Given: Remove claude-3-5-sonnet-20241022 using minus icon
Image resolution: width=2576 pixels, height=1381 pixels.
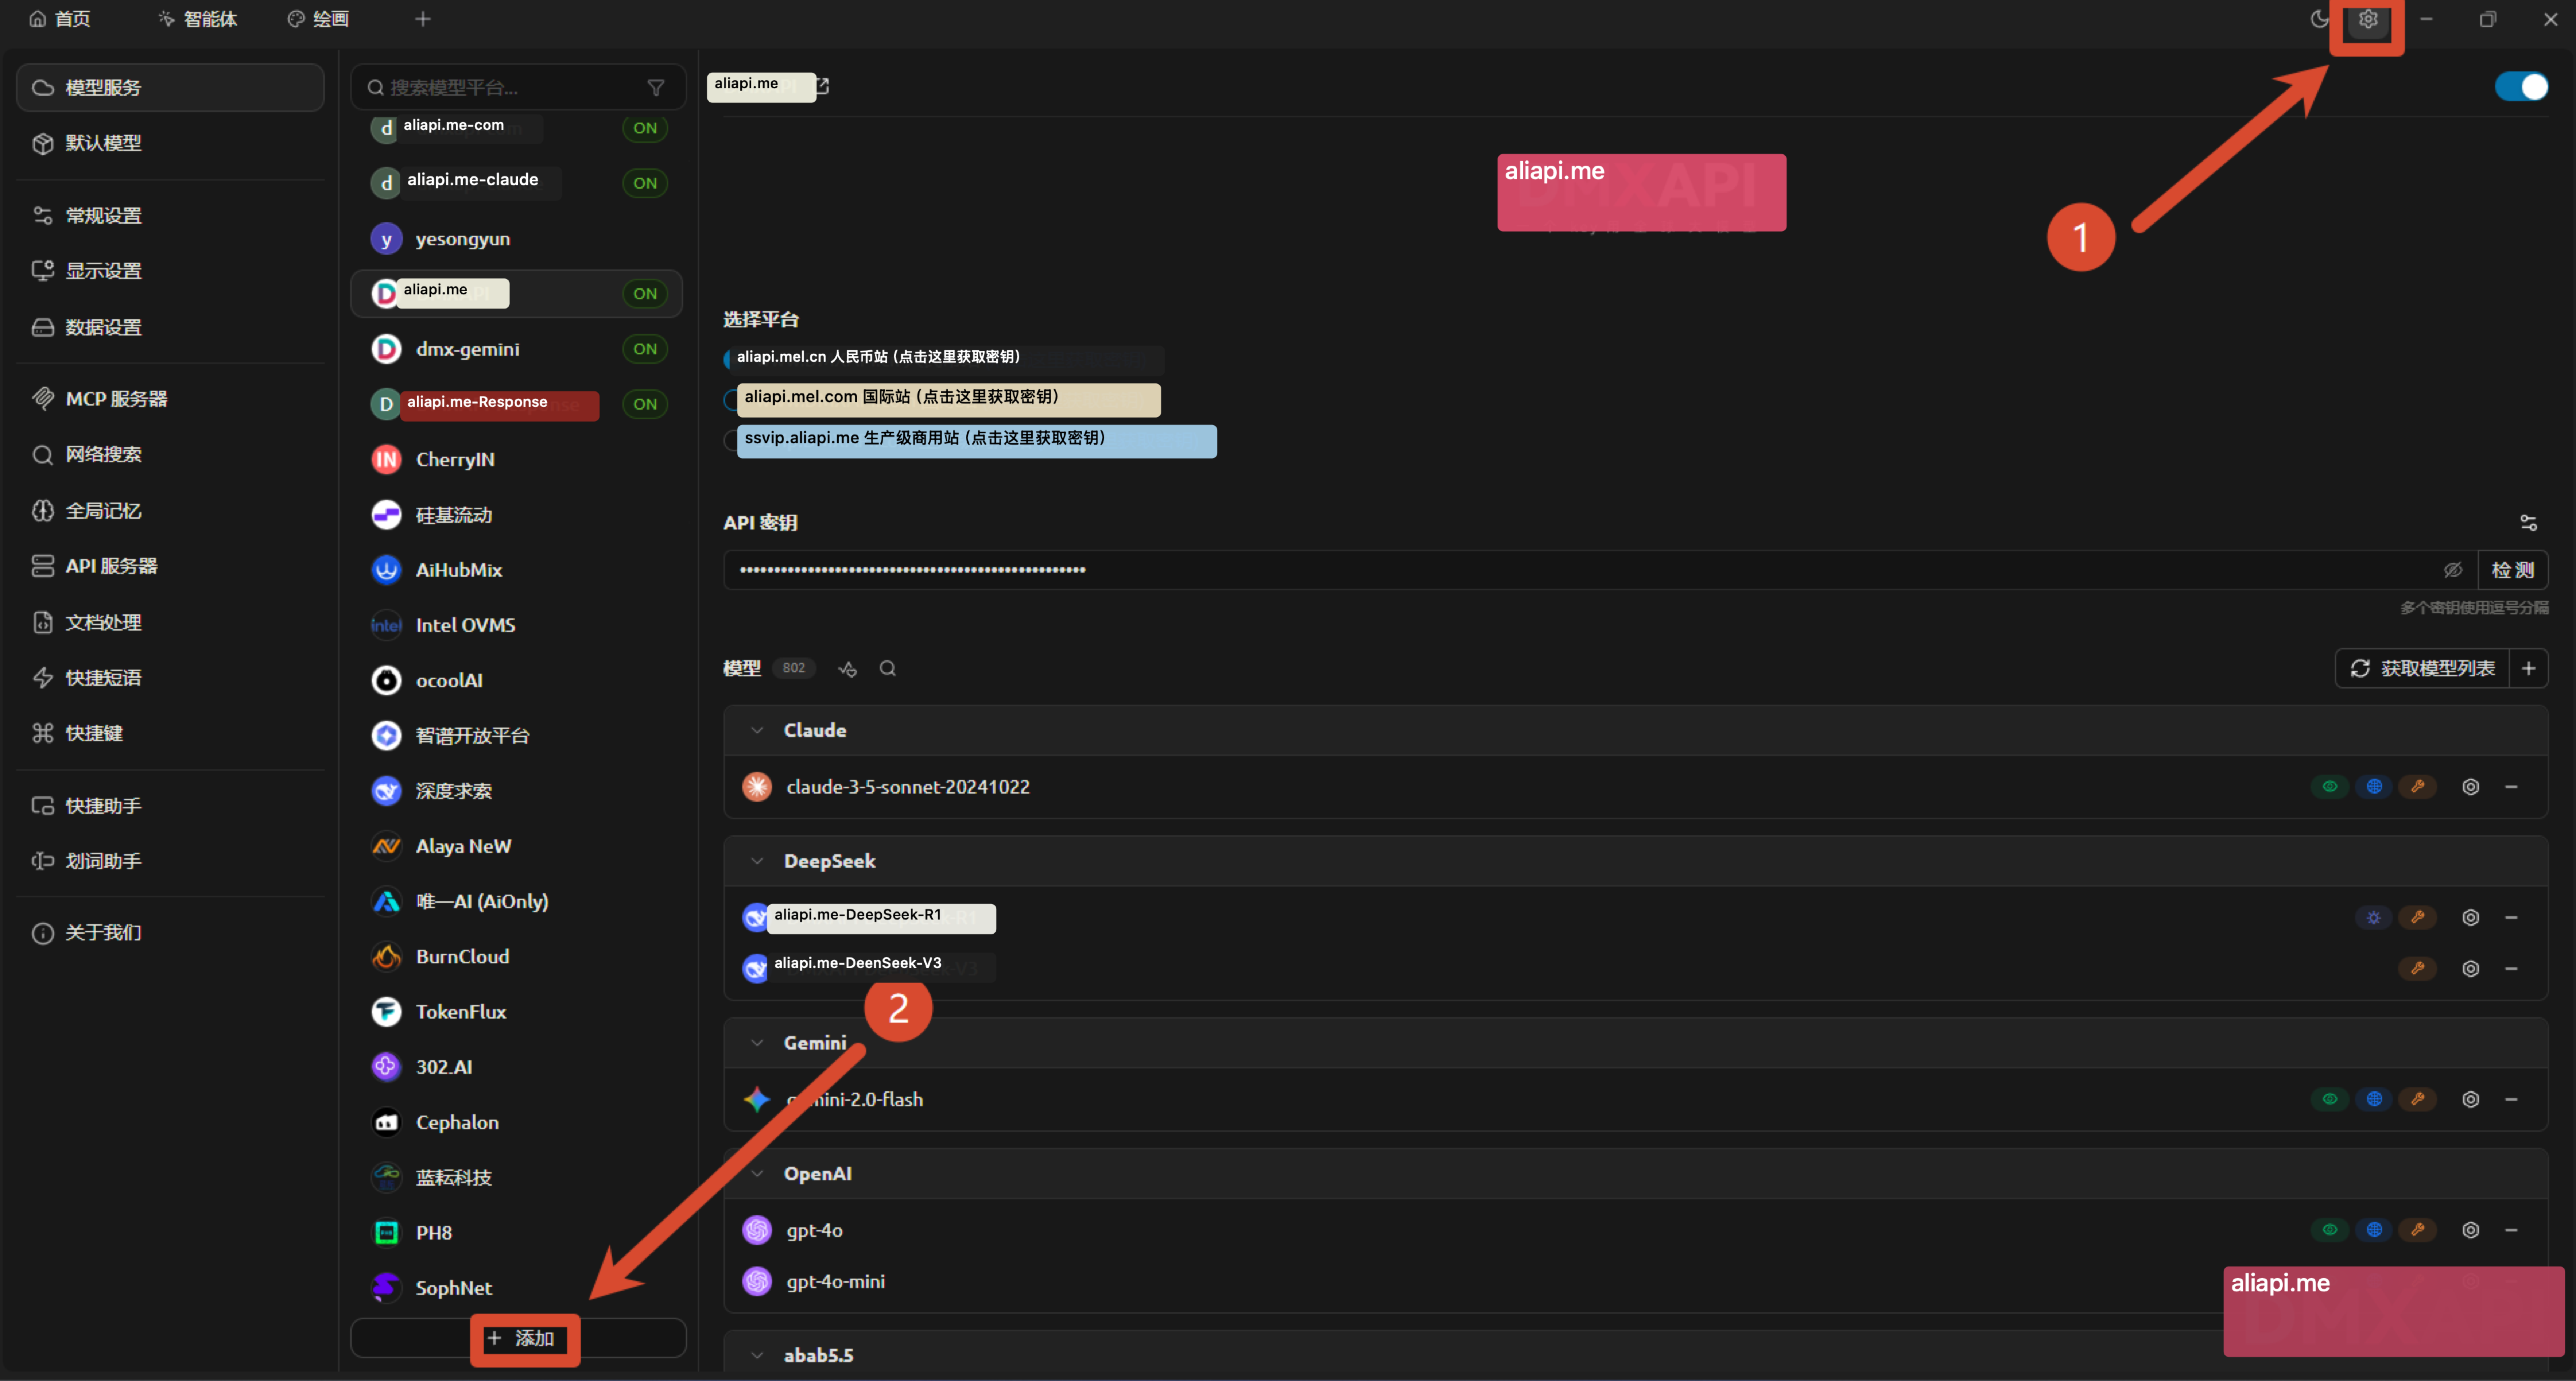Looking at the screenshot, I should click(2511, 787).
